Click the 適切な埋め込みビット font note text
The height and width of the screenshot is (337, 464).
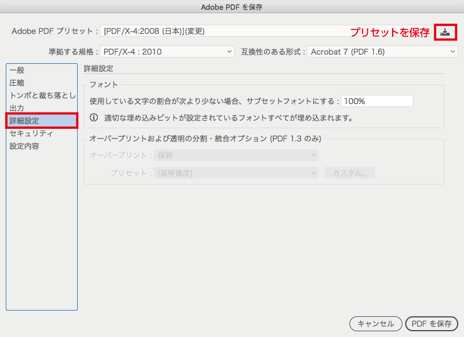point(228,118)
